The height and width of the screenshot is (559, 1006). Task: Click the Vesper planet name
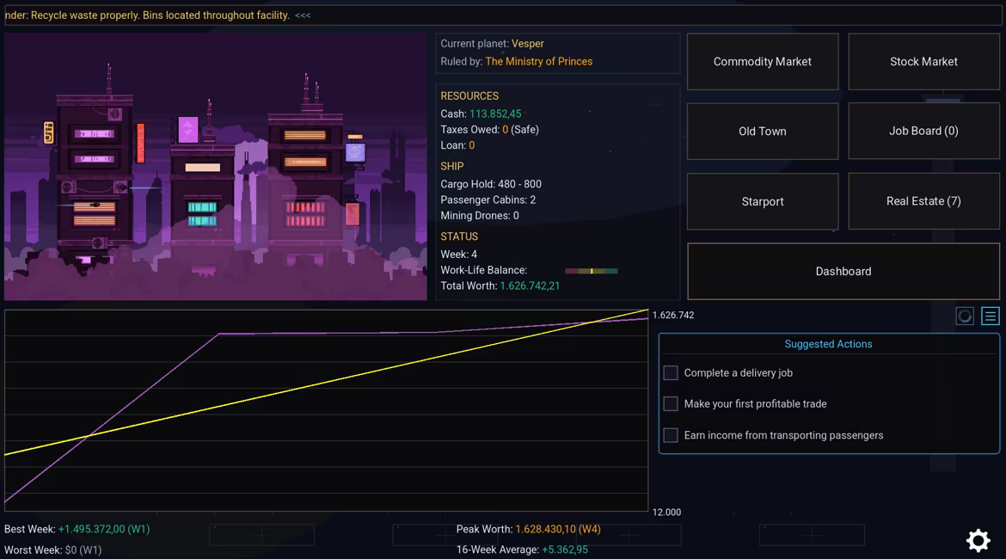pos(527,44)
